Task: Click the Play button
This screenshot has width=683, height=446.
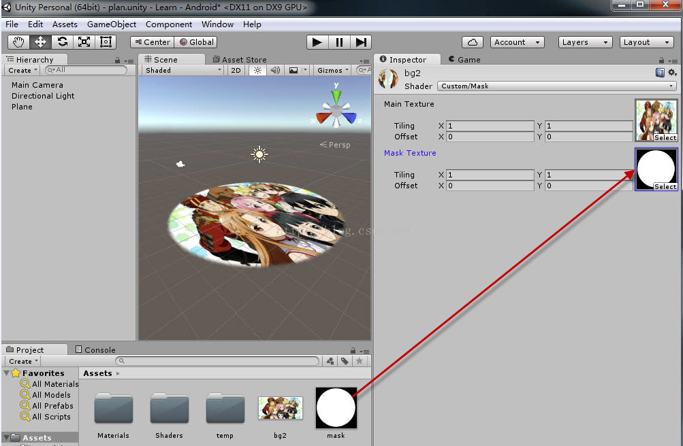Action: pos(317,42)
